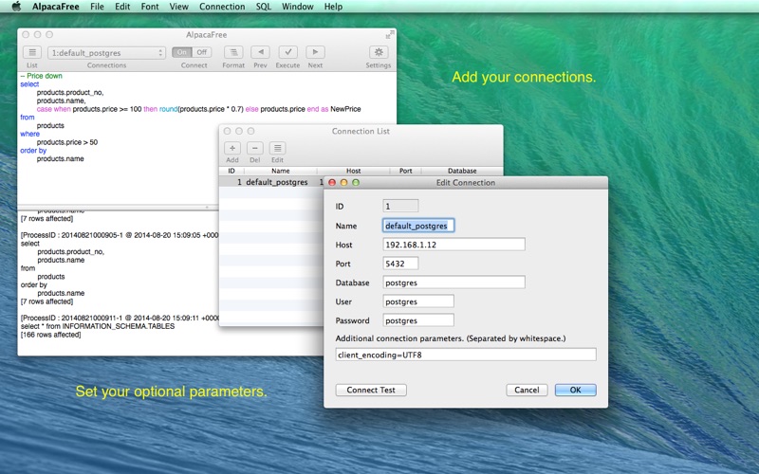Click the Host field 192.168.1.12
Image resolution: width=759 pixels, height=474 pixels.
point(454,245)
